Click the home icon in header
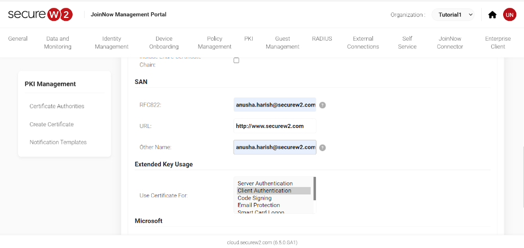524x248 pixels. (492, 15)
